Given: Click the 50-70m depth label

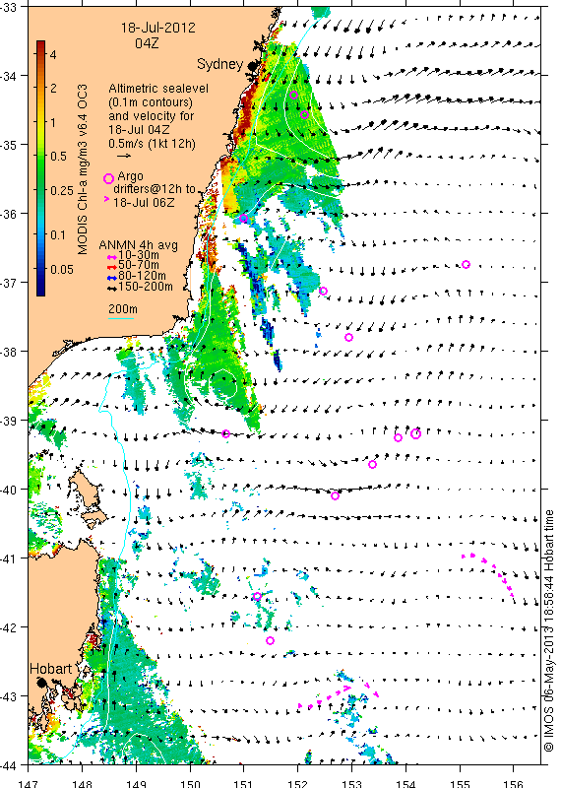Looking at the screenshot, I should [139, 265].
